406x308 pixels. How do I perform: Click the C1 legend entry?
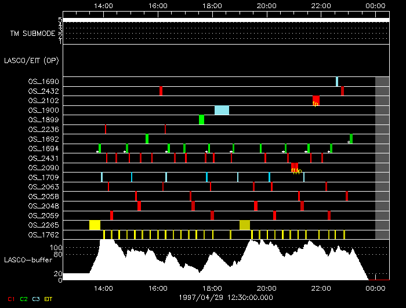pyautogui.click(x=11, y=299)
